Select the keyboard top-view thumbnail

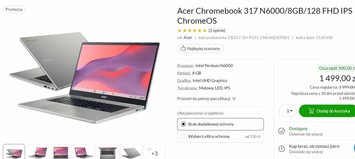[x=107, y=152]
